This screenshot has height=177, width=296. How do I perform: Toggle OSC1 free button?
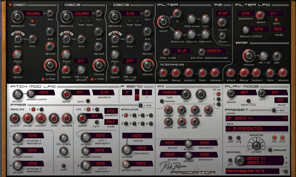(x=32, y=21)
